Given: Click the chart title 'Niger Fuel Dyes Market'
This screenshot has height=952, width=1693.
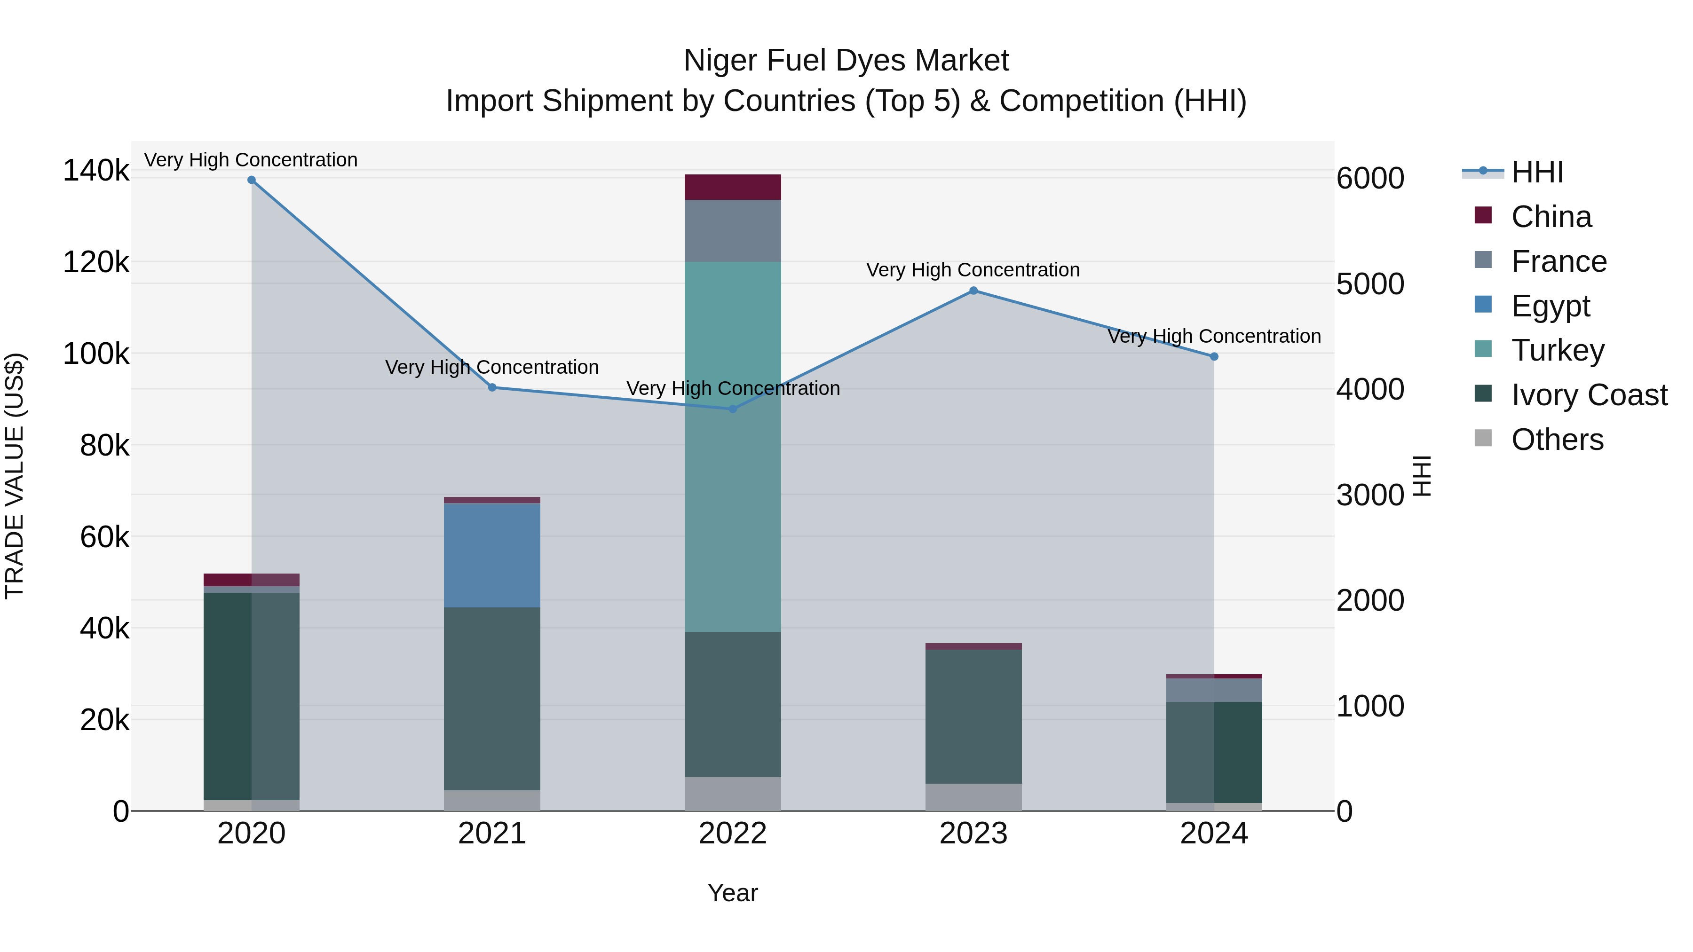Looking at the screenshot, I should pos(846,61).
